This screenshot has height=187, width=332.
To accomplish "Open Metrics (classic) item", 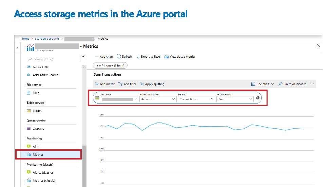I will pos(44,181).
